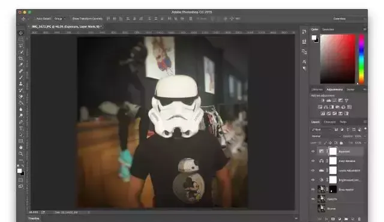The image size is (384, 222).
Task: Add an Invert adjustment from Adjustments panel
Action: click(323, 113)
